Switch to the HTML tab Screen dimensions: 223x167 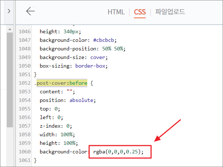[x=116, y=12]
